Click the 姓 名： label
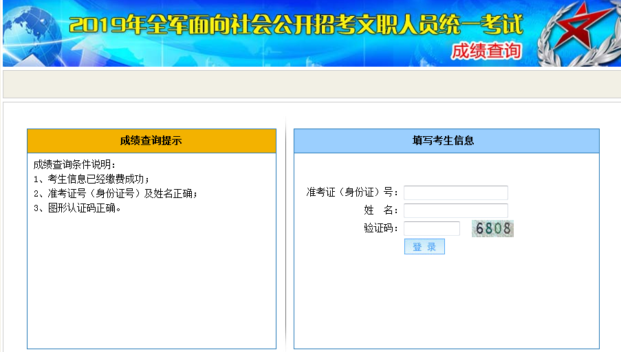This screenshot has width=621, height=352. (x=381, y=210)
